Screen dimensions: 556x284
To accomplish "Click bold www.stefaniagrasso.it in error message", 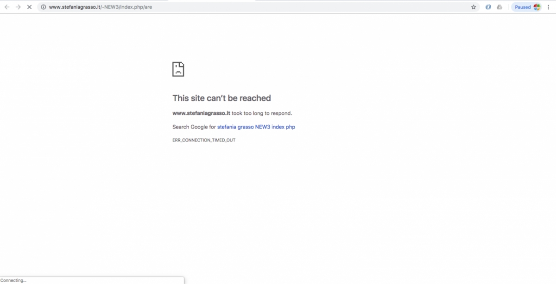I will 201,113.
